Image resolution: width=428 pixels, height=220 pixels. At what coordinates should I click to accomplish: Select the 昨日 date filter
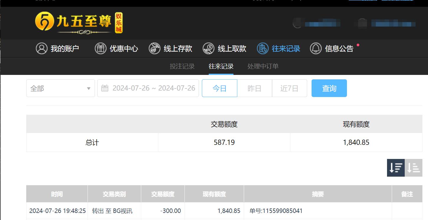[x=254, y=88]
